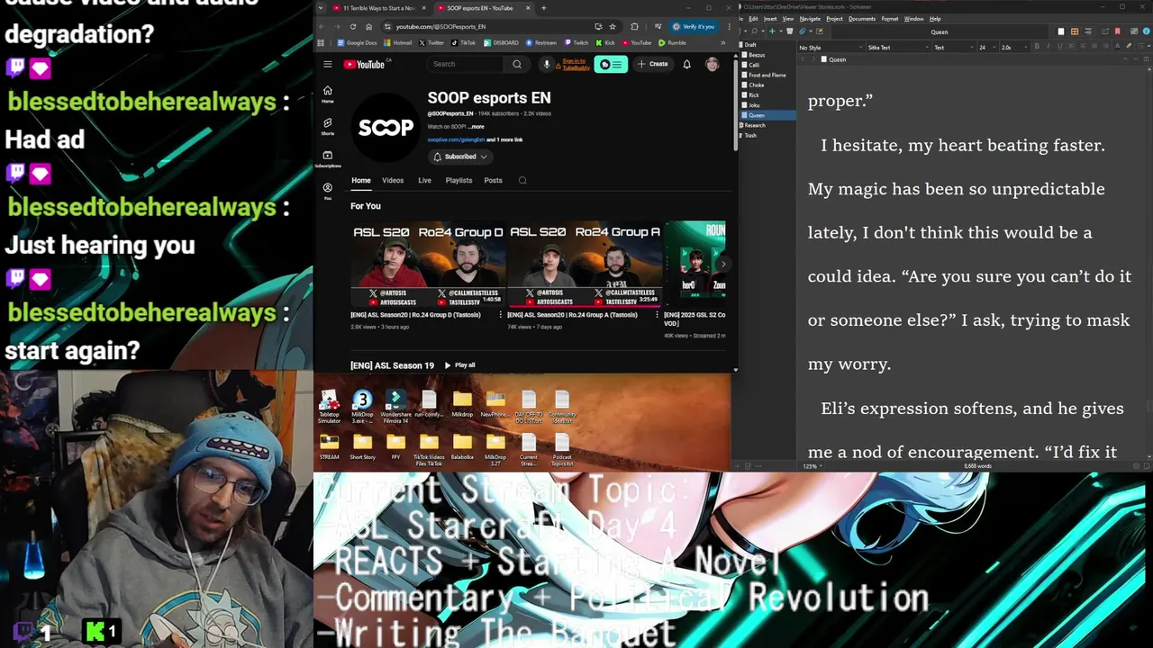Open the YouTube account avatar menu
Image resolution: width=1153 pixels, height=648 pixels.
pyautogui.click(x=713, y=64)
